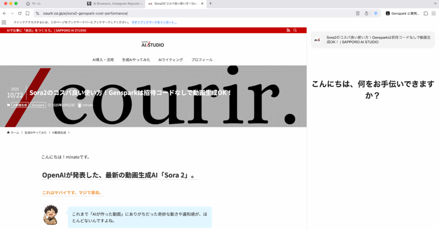Open the extensions puzzle icon
The image size is (439, 230).
tap(425, 13)
